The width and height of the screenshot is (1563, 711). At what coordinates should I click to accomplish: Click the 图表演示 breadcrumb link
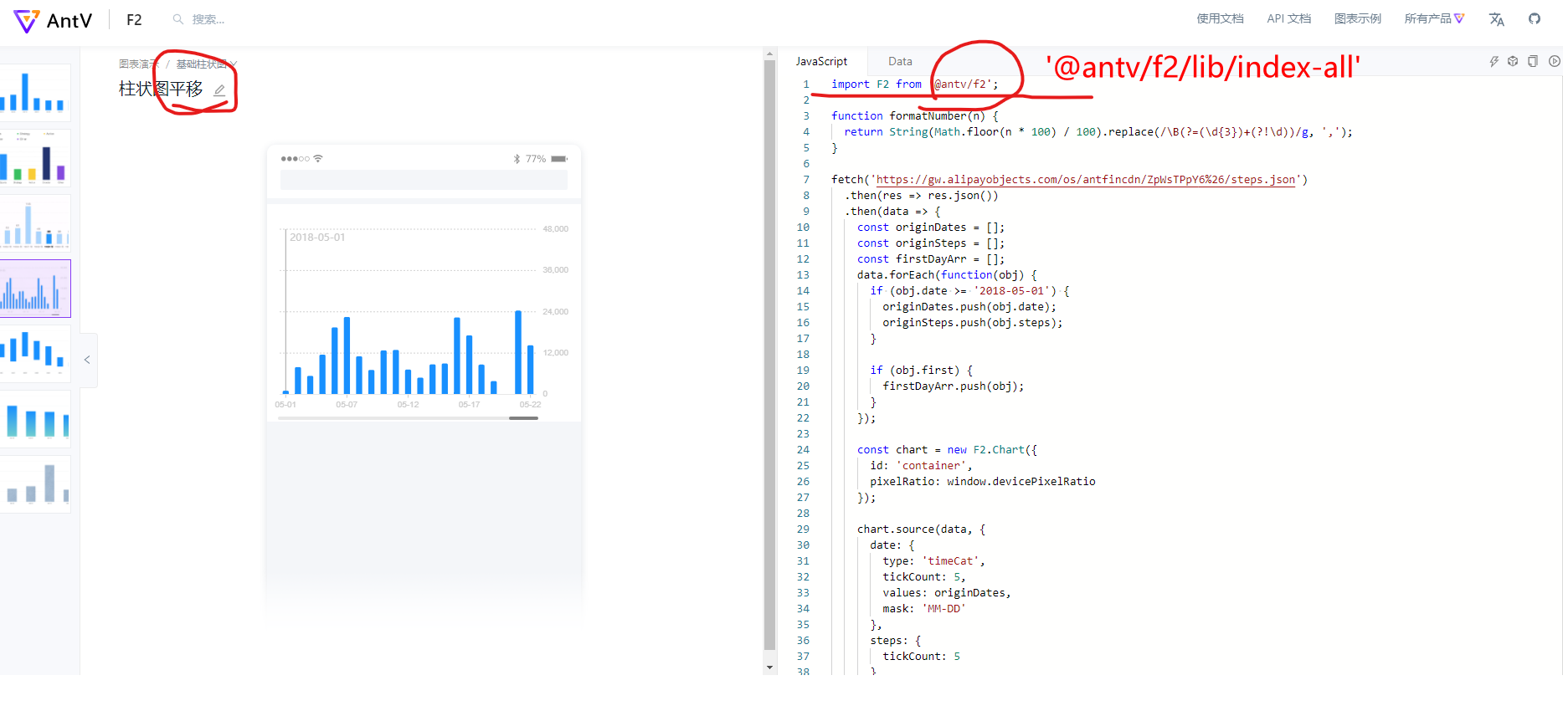(x=138, y=64)
